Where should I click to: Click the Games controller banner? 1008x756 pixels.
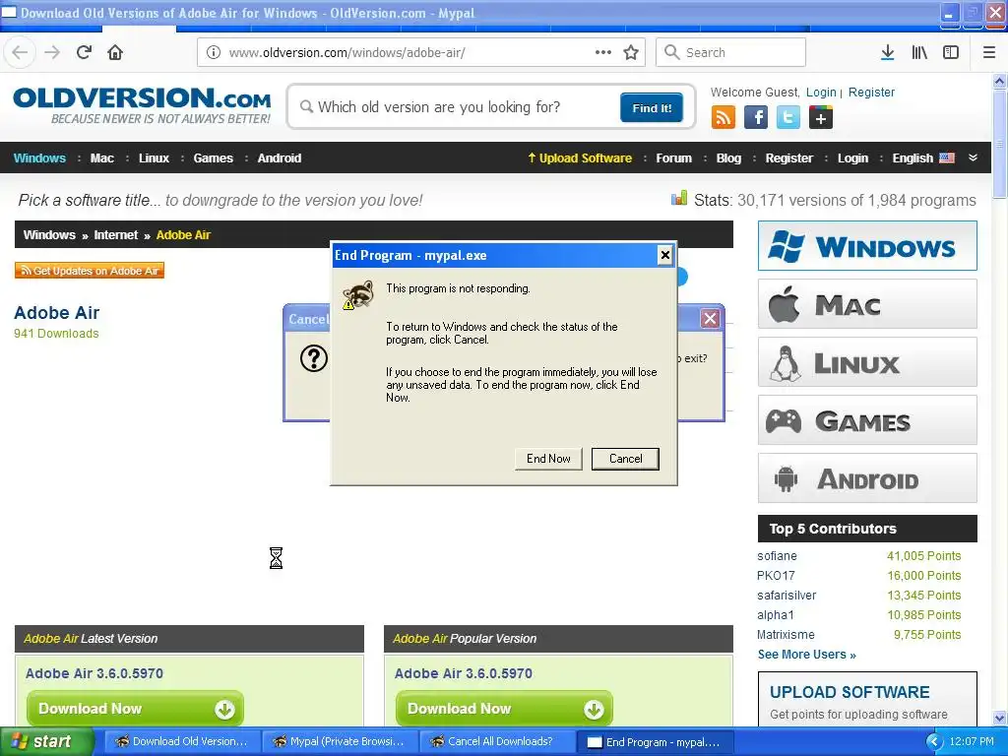click(867, 420)
